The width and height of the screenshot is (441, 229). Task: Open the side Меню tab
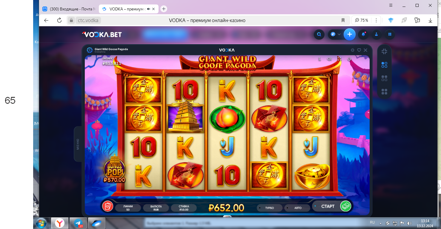pos(78,144)
